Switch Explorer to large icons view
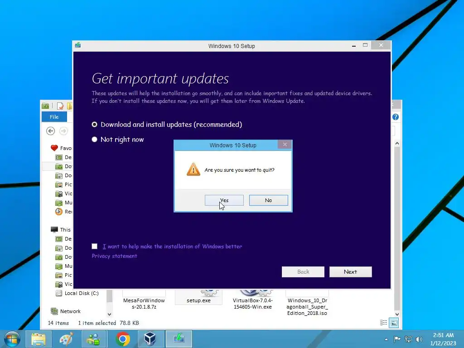This screenshot has width=464, height=348. [x=394, y=323]
